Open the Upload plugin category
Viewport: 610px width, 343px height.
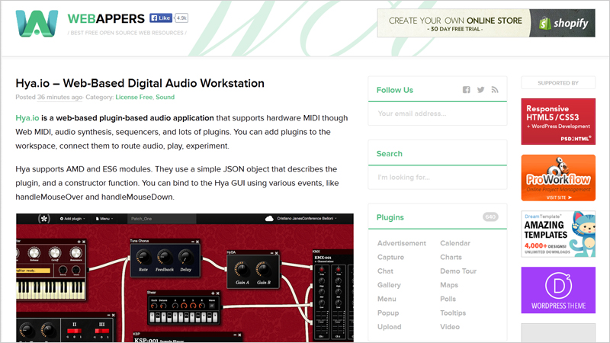pyautogui.click(x=389, y=327)
